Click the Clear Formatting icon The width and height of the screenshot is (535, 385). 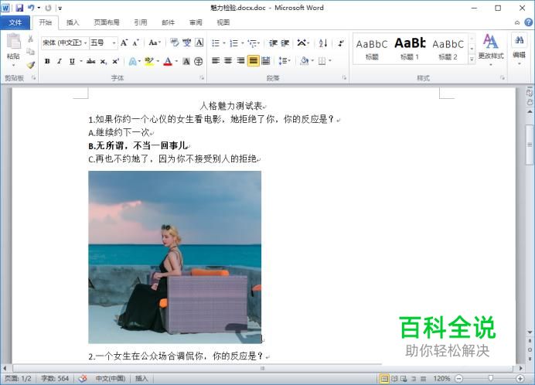175,43
